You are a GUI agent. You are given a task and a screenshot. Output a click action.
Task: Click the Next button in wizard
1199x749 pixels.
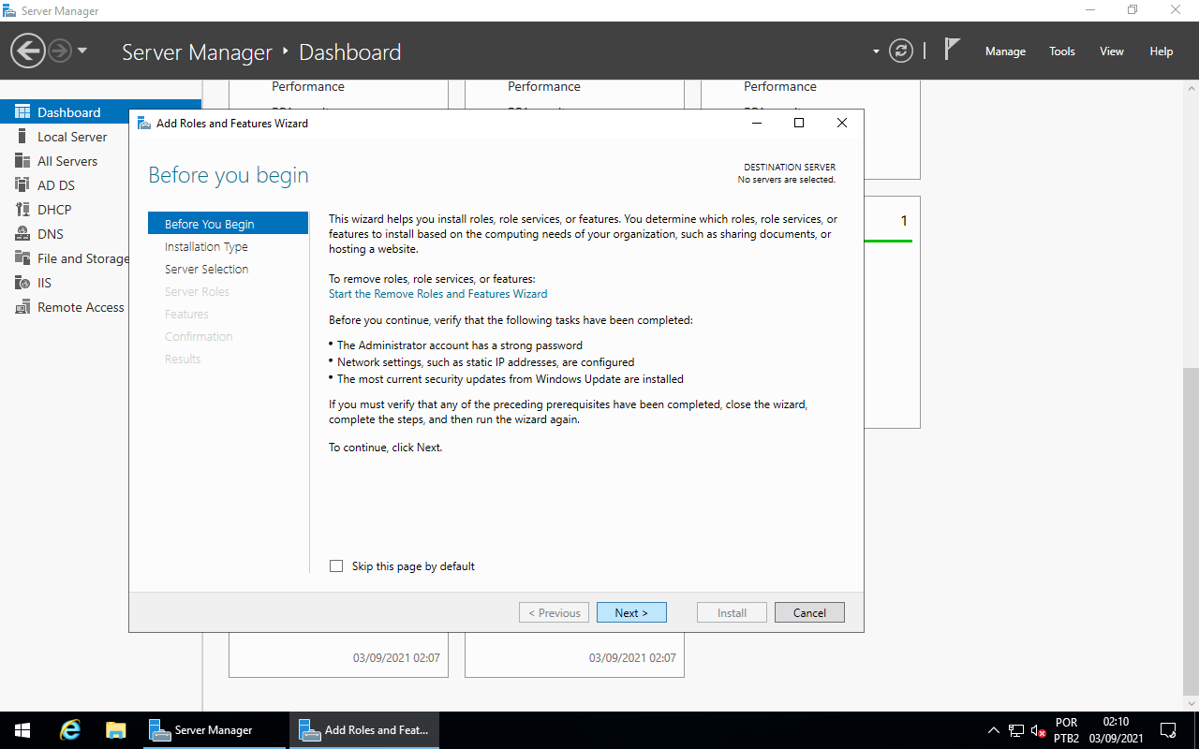click(x=631, y=612)
